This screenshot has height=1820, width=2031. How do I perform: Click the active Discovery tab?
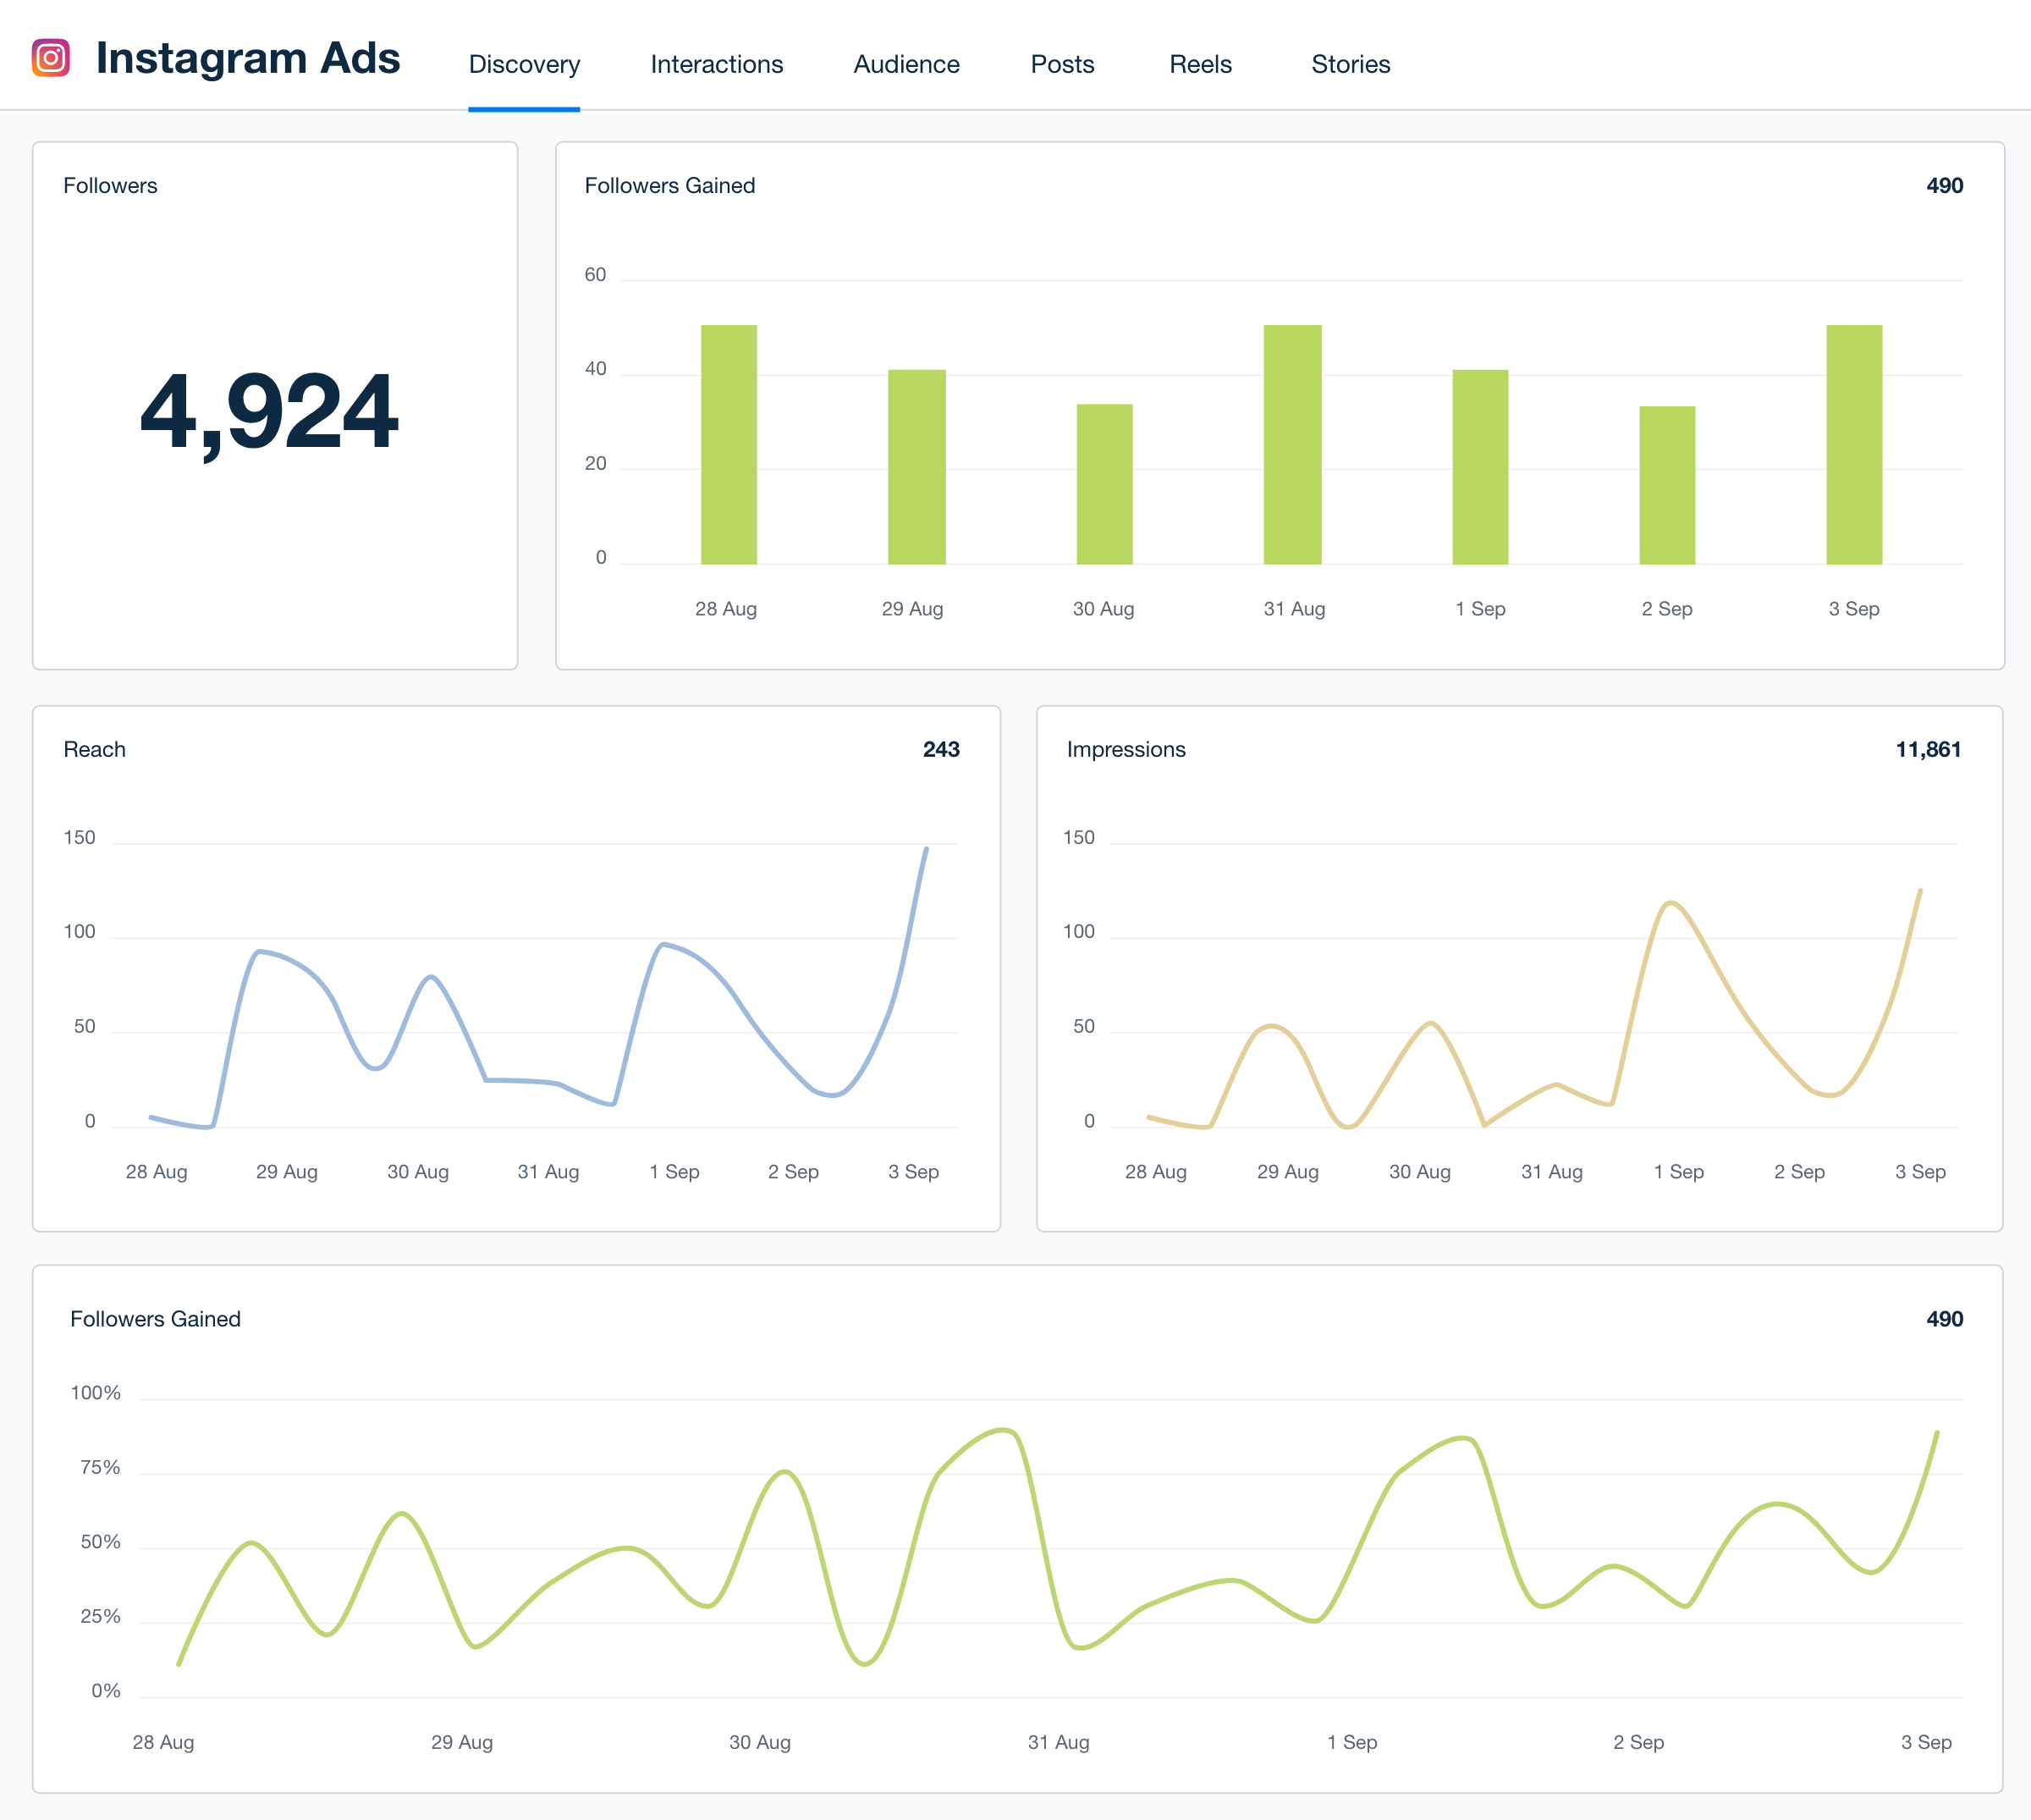coord(524,64)
